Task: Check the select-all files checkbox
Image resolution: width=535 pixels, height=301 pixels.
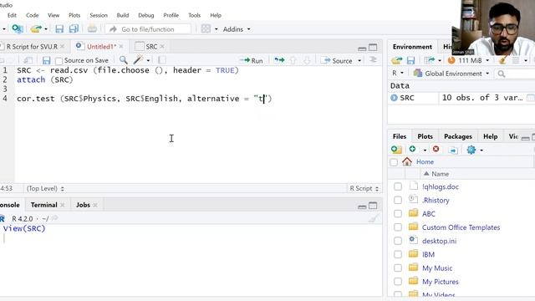Action: click(x=394, y=162)
